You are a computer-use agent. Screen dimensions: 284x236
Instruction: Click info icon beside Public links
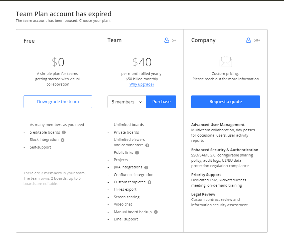pyautogui.click(x=137, y=152)
